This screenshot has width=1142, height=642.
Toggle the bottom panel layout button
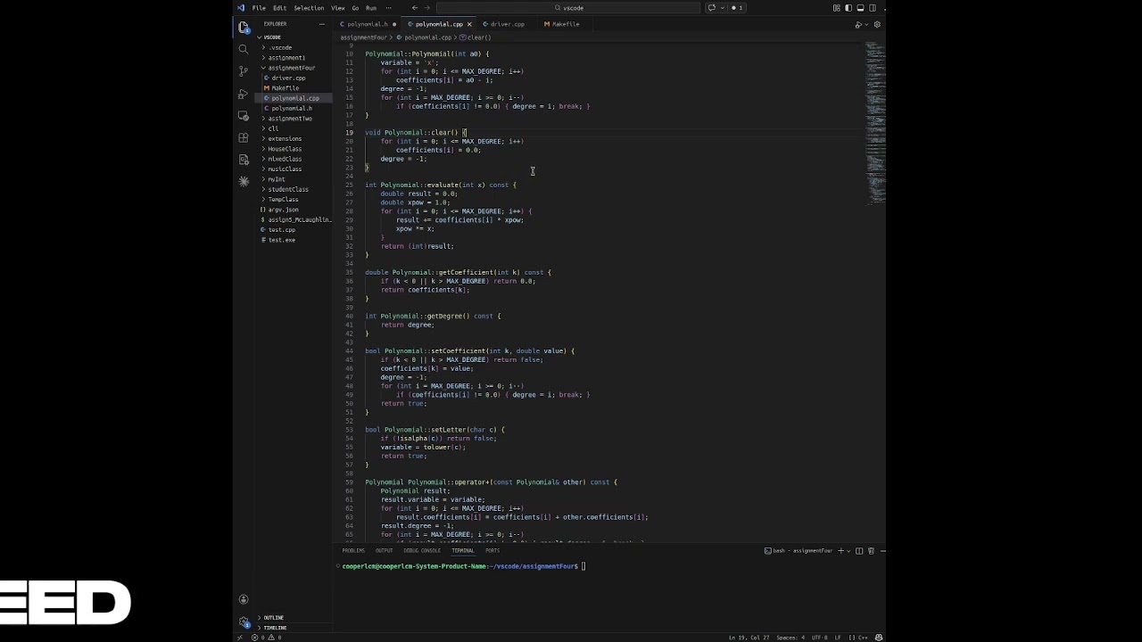pos(860,8)
